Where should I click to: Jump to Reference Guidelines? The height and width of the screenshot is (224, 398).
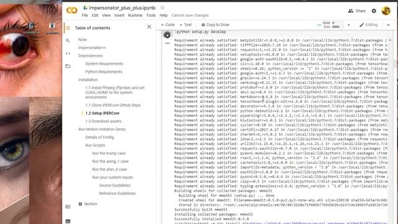(x=118, y=194)
